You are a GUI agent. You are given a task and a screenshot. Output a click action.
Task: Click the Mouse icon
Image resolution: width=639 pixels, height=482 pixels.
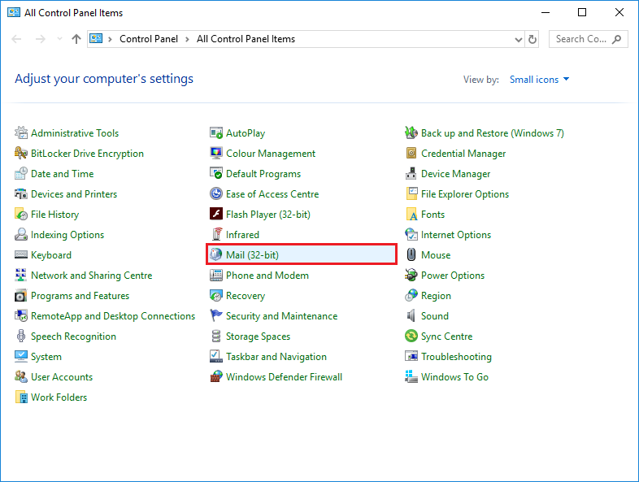411,255
